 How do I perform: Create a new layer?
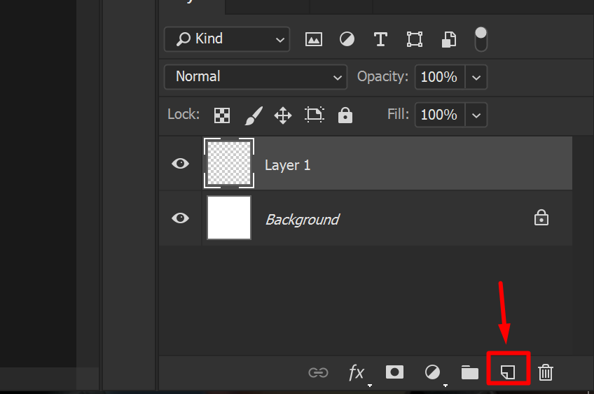click(x=508, y=372)
